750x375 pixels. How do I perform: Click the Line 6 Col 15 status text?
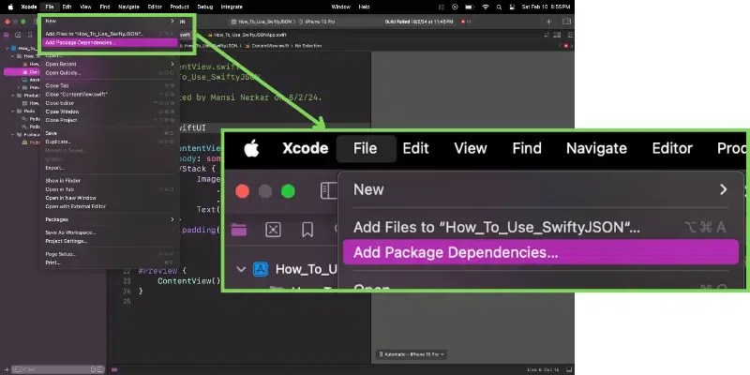tap(542, 369)
